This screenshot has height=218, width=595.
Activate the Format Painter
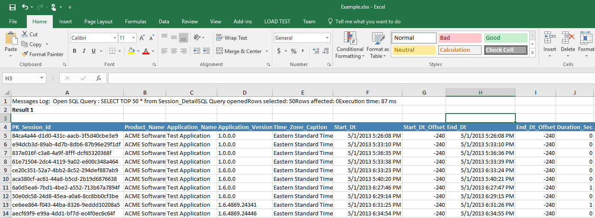pyautogui.click(x=42, y=54)
